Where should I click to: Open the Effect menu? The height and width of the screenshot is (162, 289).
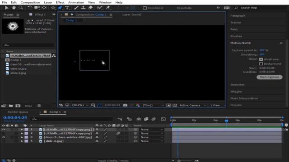[60, 2]
